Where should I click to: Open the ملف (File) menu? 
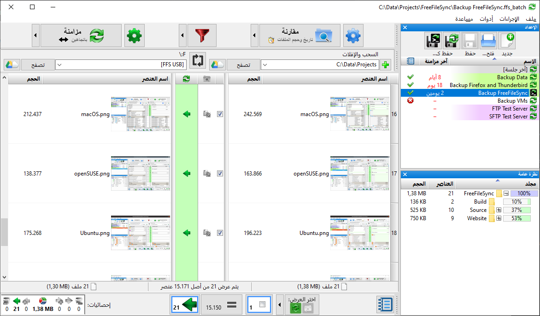pyautogui.click(x=531, y=19)
